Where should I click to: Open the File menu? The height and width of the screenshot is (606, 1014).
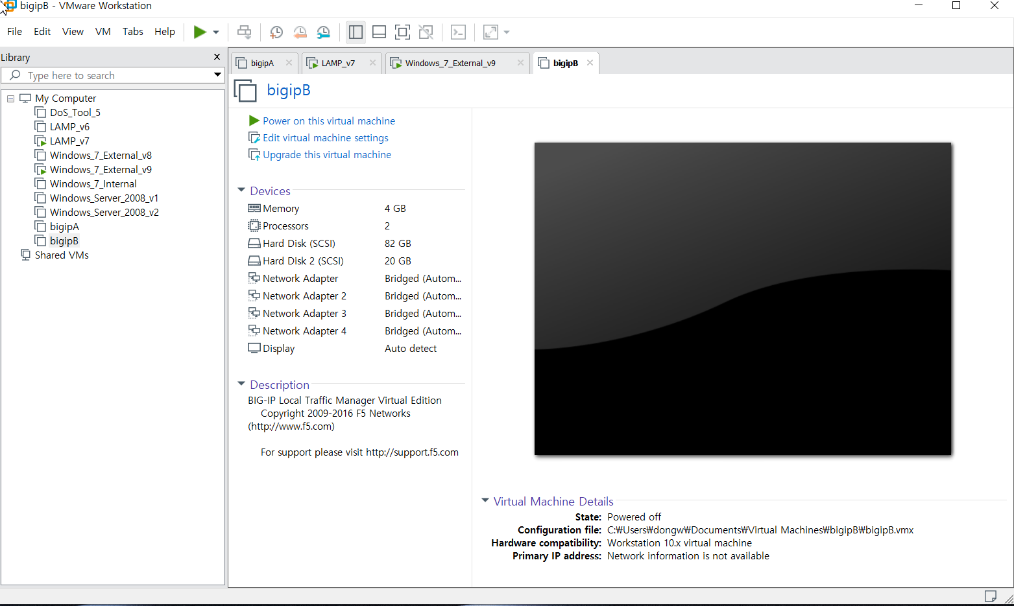14,31
